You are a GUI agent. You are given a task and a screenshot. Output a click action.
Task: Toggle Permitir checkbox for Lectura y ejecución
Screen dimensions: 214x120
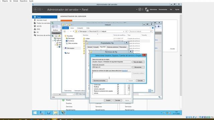(x=118, y=89)
